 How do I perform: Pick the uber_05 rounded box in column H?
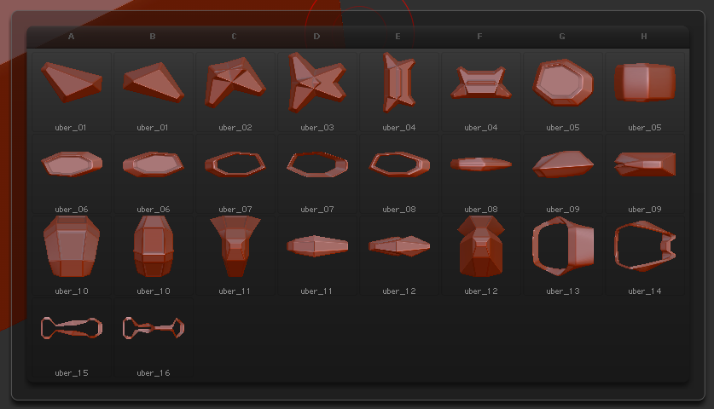coord(645,92)
